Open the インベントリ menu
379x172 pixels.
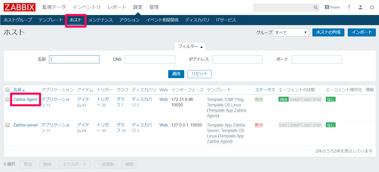tap(87, 7)
